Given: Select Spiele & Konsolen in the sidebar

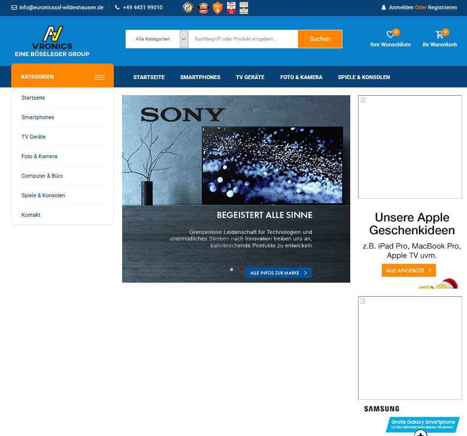Looking at the screenshot, I should [43, 195].
